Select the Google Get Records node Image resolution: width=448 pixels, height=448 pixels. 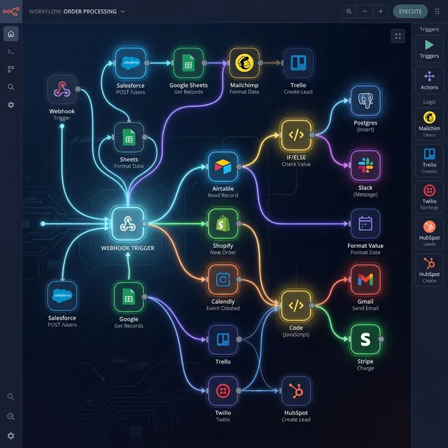(x=129, y=297)
